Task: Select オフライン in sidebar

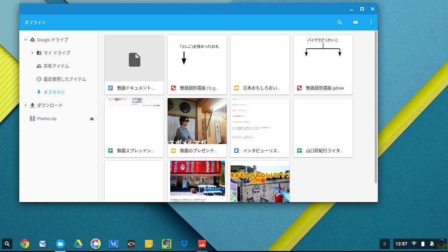Action: [x=54, y=92]
